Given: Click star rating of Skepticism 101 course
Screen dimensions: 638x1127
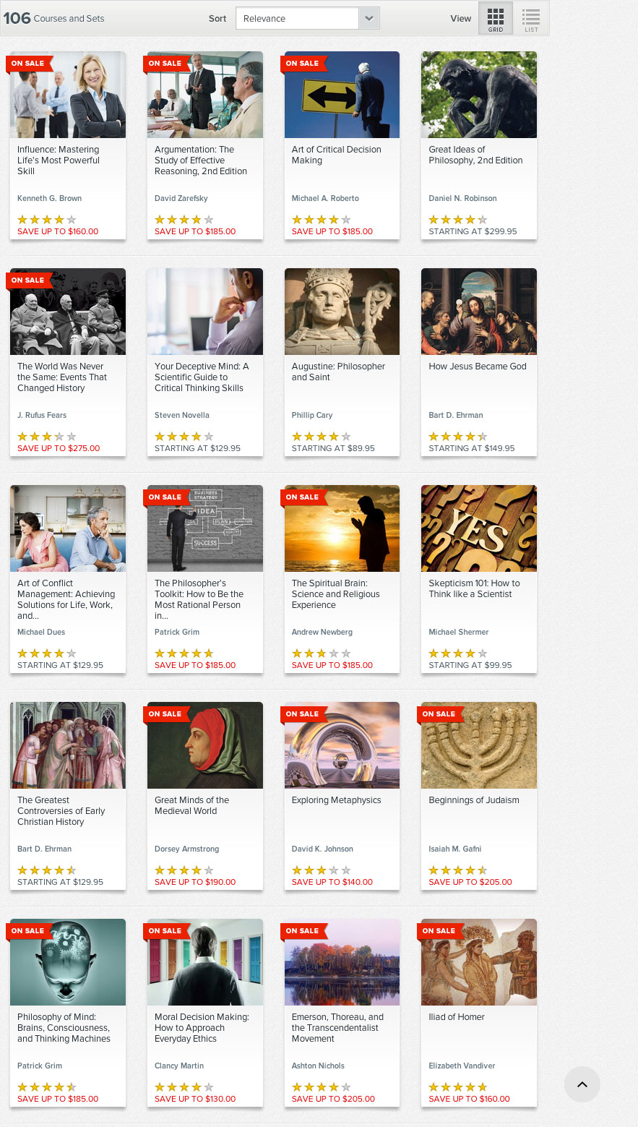Looking at the screenshot, I should tap(458, 653).
